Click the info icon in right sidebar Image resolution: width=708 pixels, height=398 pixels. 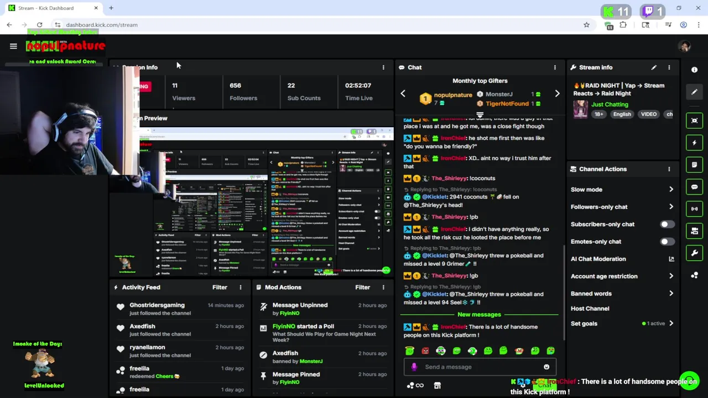(x=694, y=70)
